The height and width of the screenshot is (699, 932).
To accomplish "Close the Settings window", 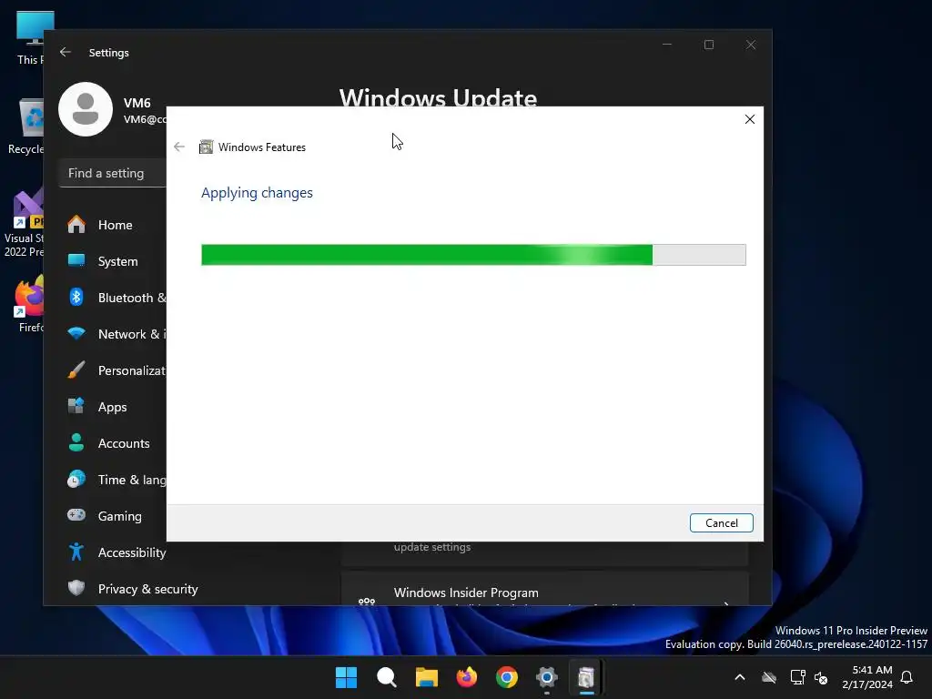I will [751, 45].
